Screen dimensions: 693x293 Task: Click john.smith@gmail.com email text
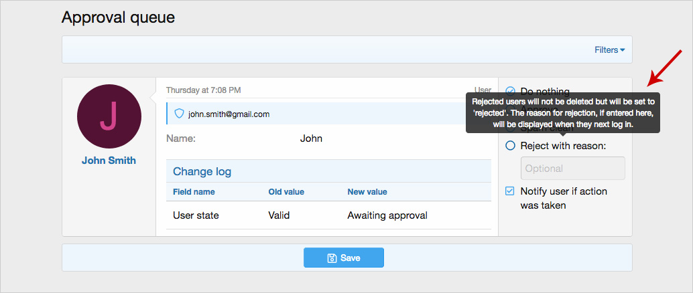(229, 114)
